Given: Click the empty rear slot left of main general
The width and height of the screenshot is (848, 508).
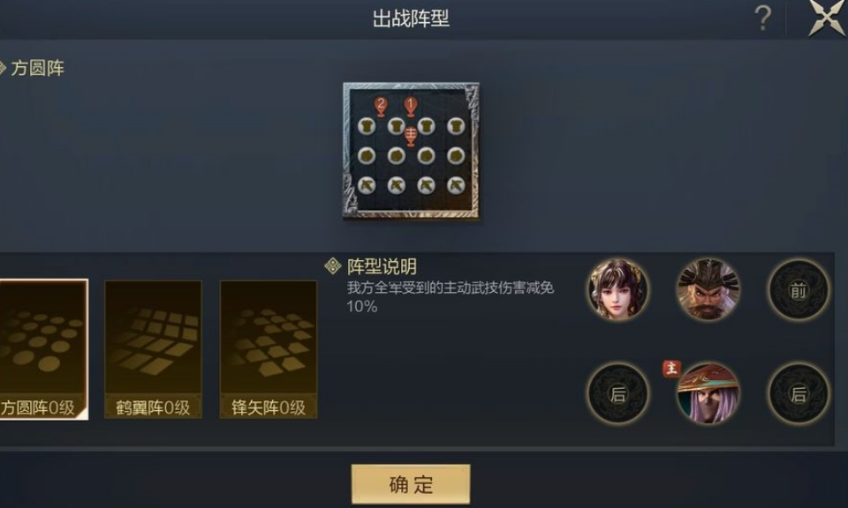Looking at the screenshot, I should (x=617, y=393).
